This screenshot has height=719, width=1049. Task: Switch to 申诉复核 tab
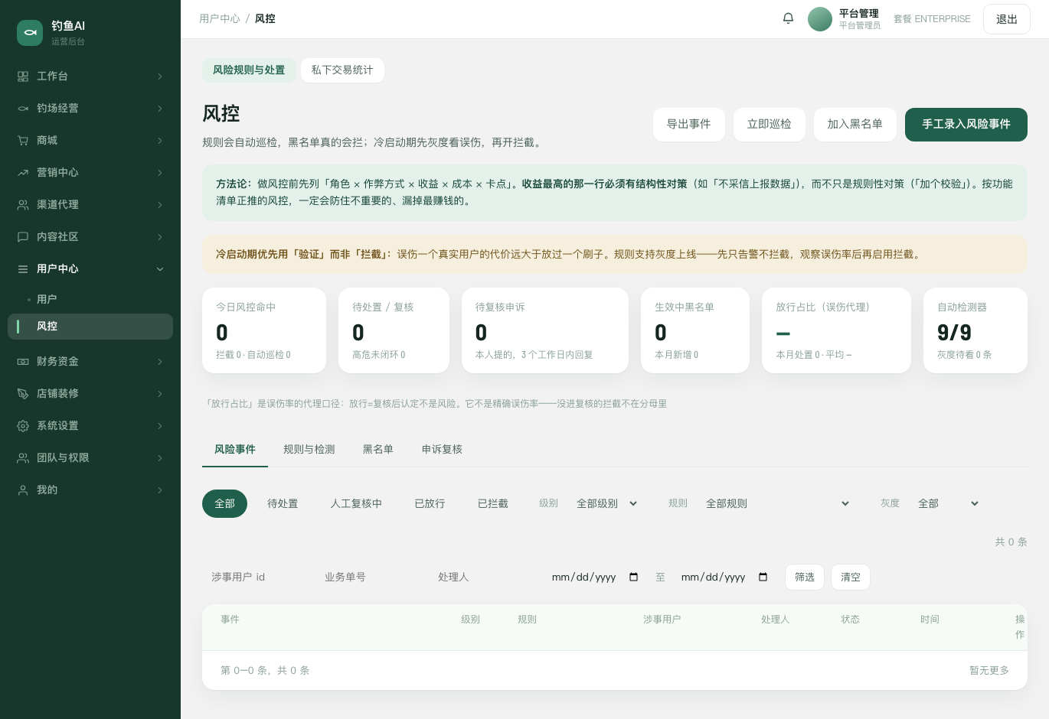pos(442,449)
